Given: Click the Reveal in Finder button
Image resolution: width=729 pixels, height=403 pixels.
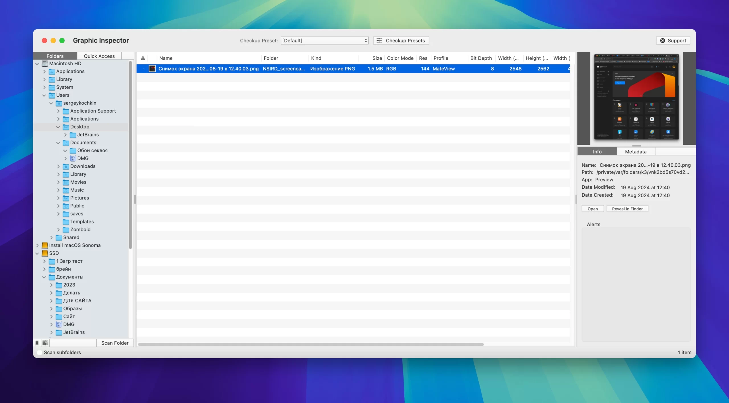Looking at the screenshot, I should point(627,209).
